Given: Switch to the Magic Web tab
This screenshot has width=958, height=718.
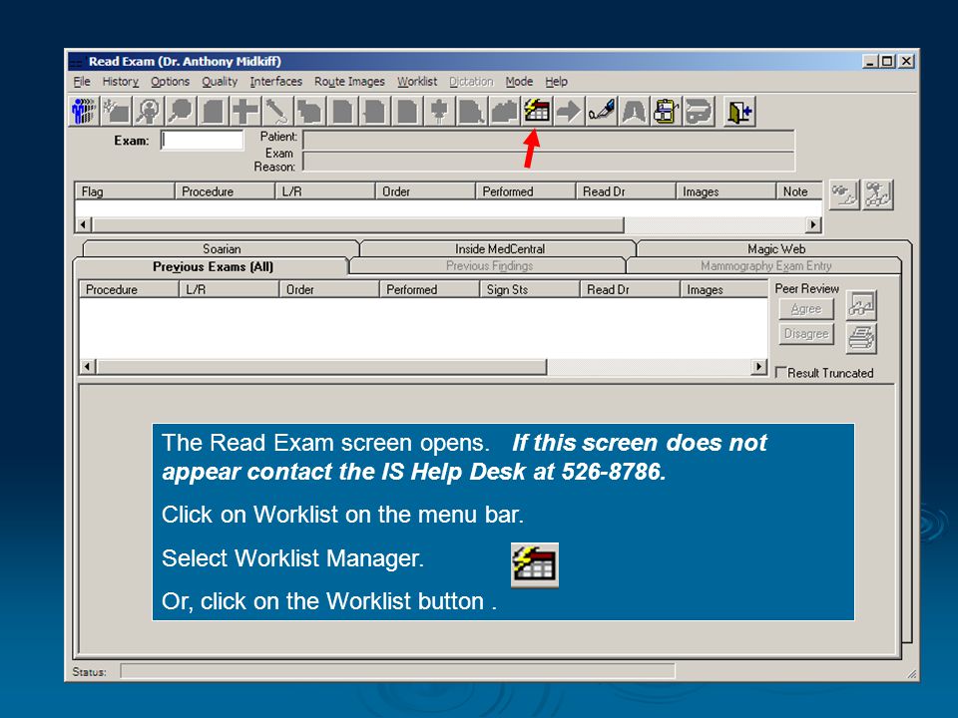Looking at the screenshot, I should coord(776,248).
